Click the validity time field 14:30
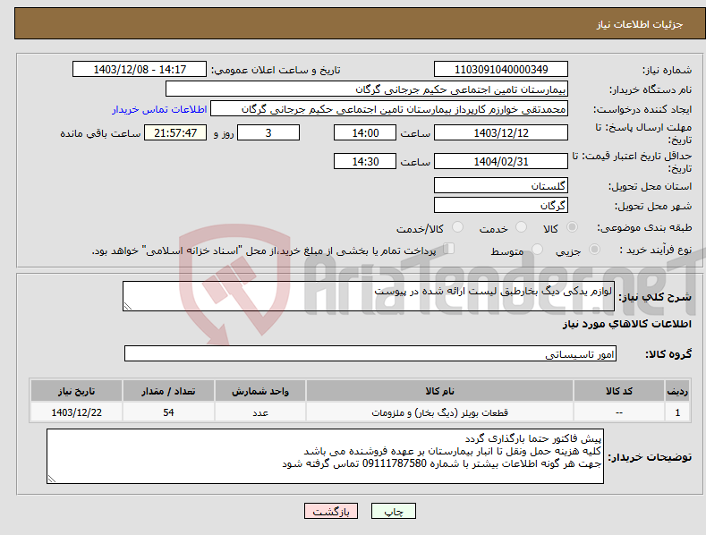The image size is (706, 535). pos(365,161)
